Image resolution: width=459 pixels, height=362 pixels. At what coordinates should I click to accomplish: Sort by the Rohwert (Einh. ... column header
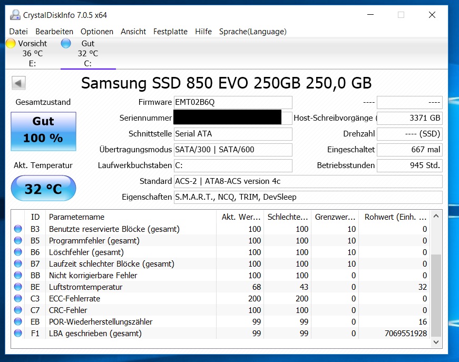click(394, 217)
